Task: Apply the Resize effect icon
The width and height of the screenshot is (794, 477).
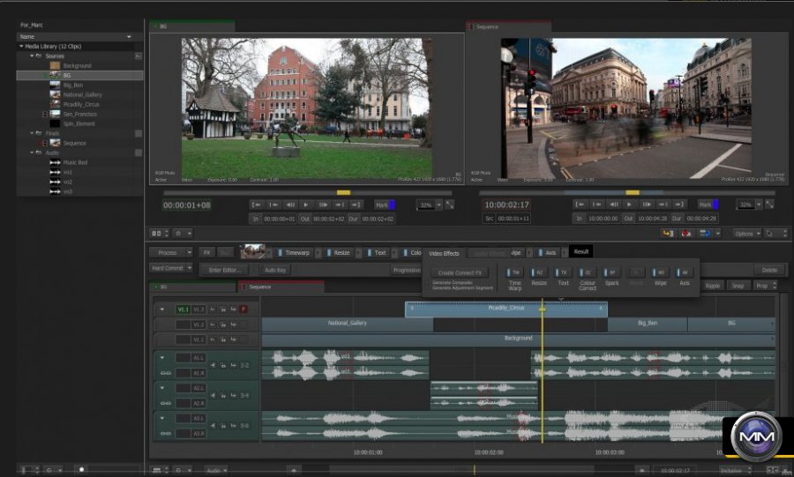Action: [x=539, y=272]
